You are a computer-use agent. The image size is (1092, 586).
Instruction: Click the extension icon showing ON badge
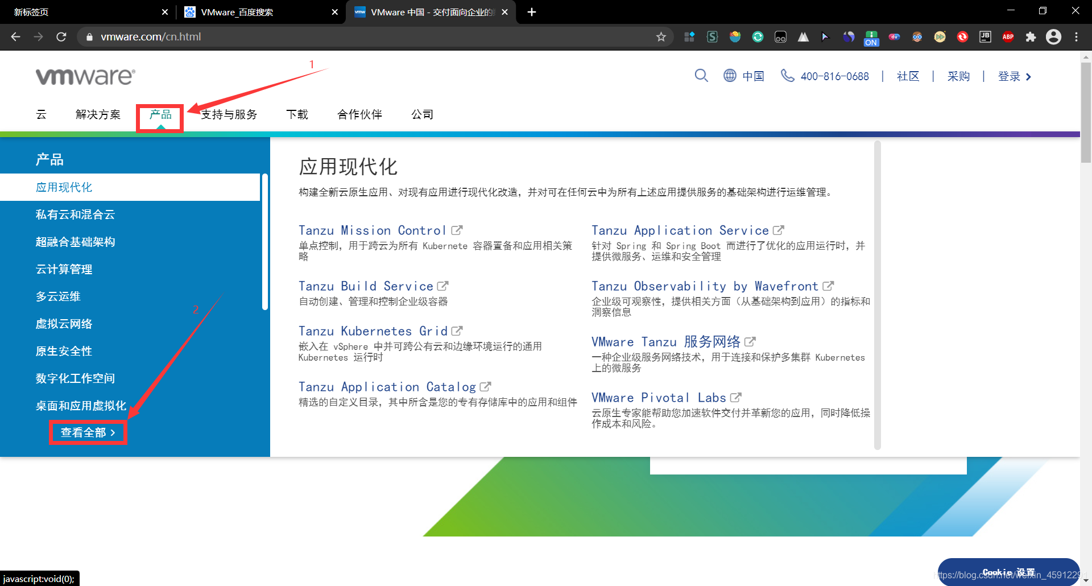[x=871, y=38]
